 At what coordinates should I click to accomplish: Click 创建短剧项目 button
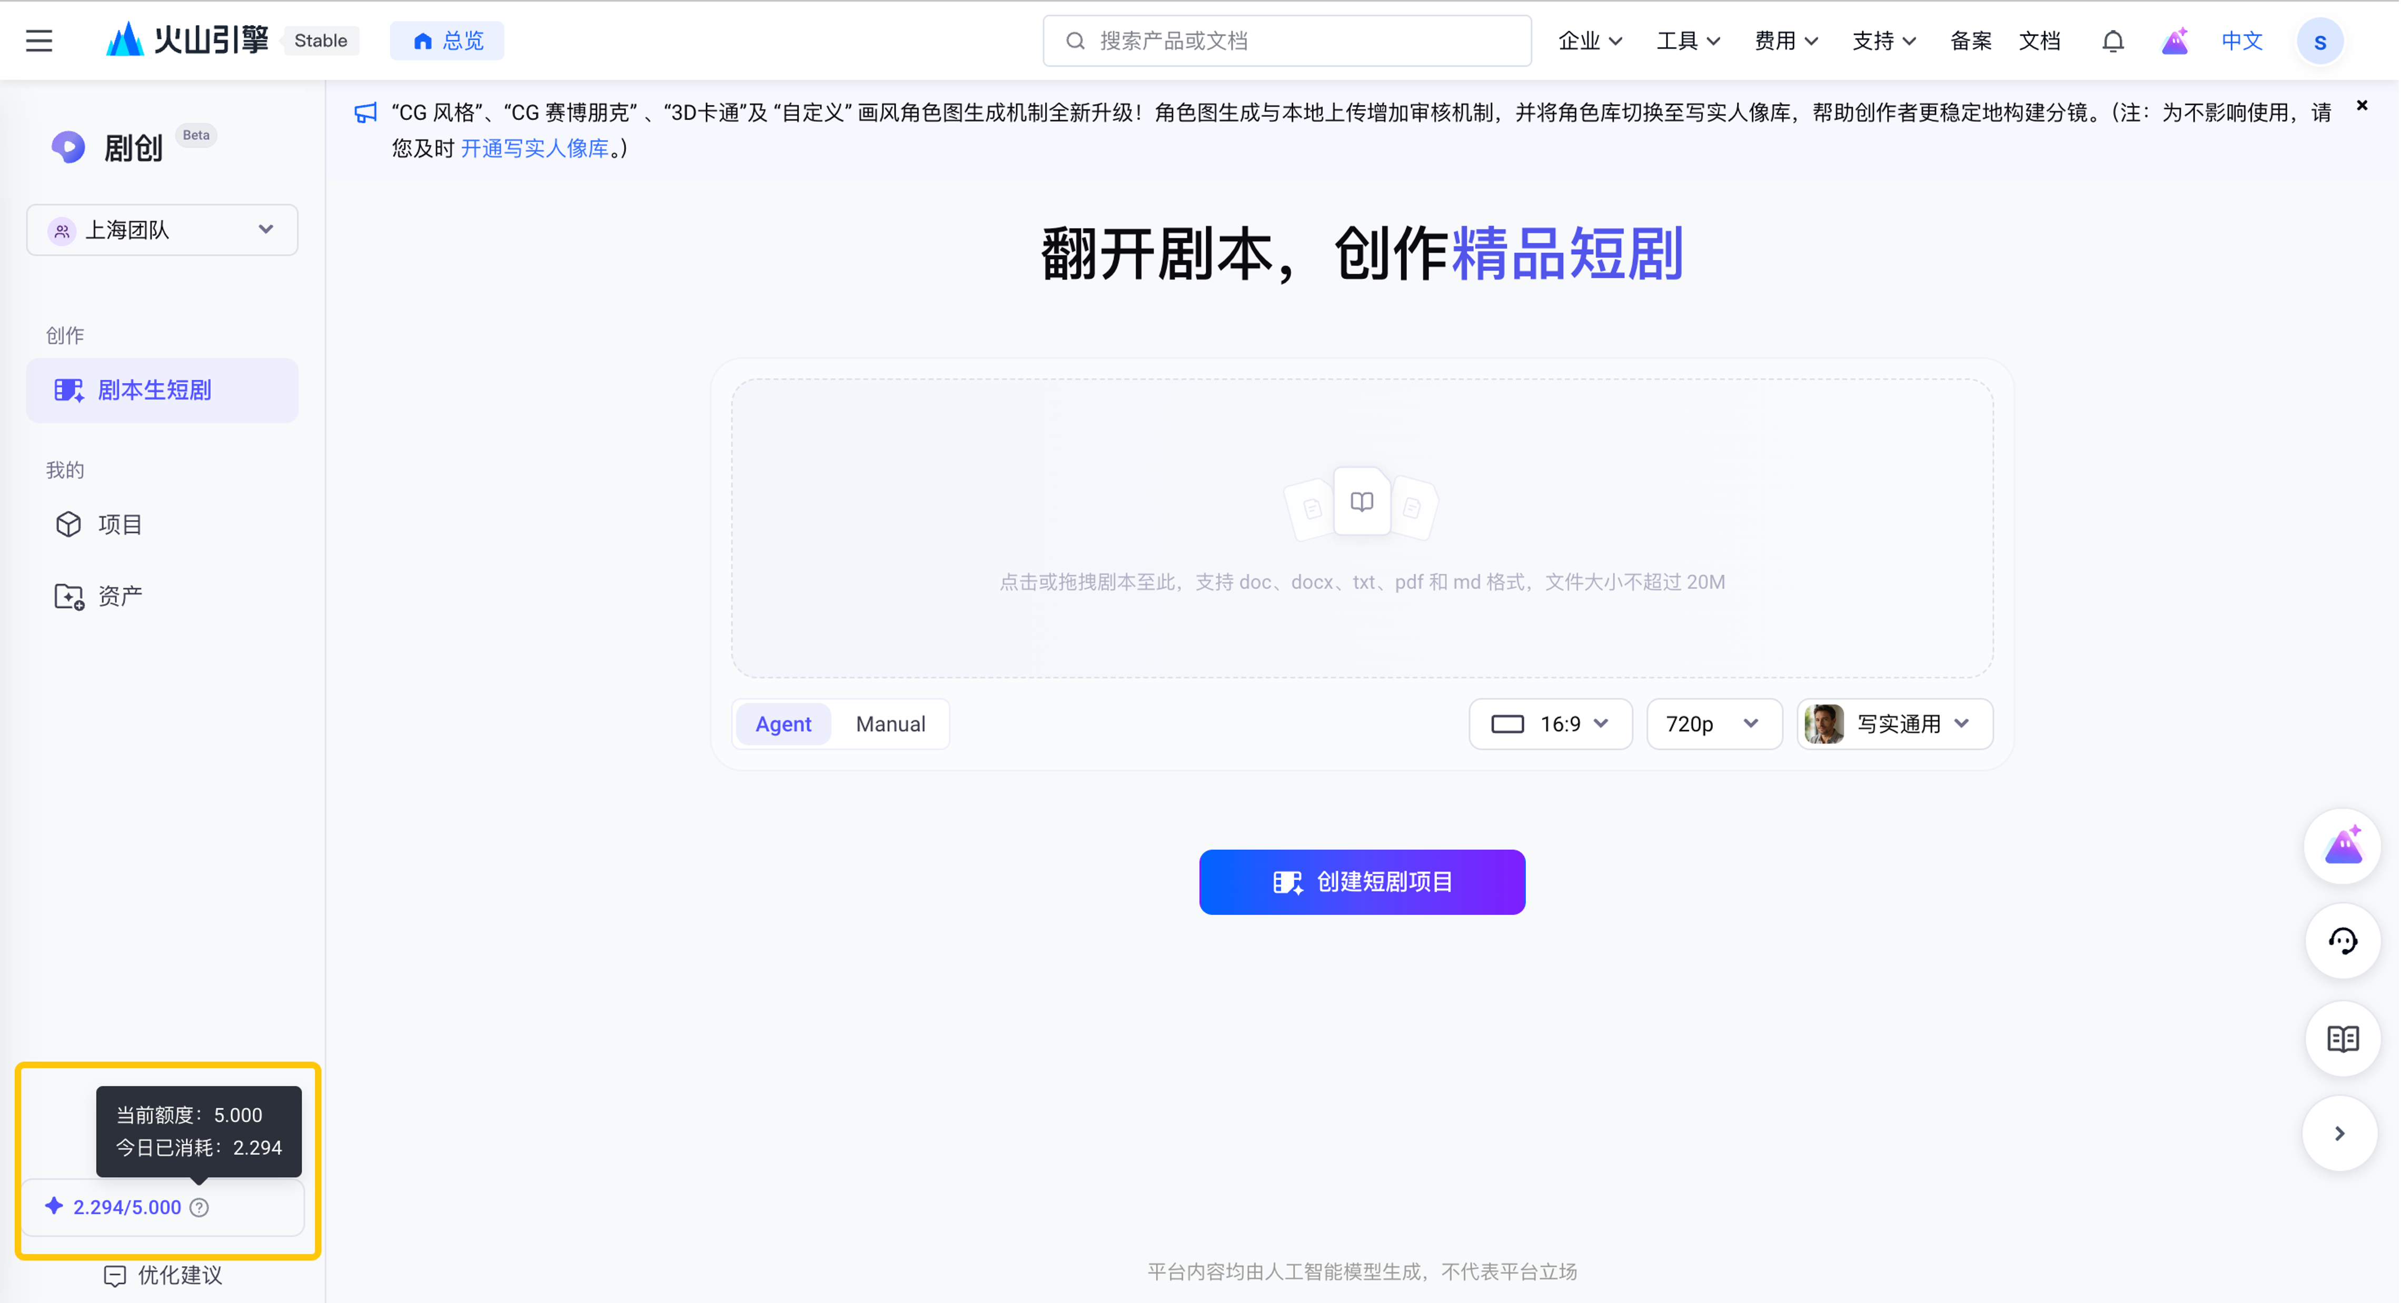[x=1362, y=882]
